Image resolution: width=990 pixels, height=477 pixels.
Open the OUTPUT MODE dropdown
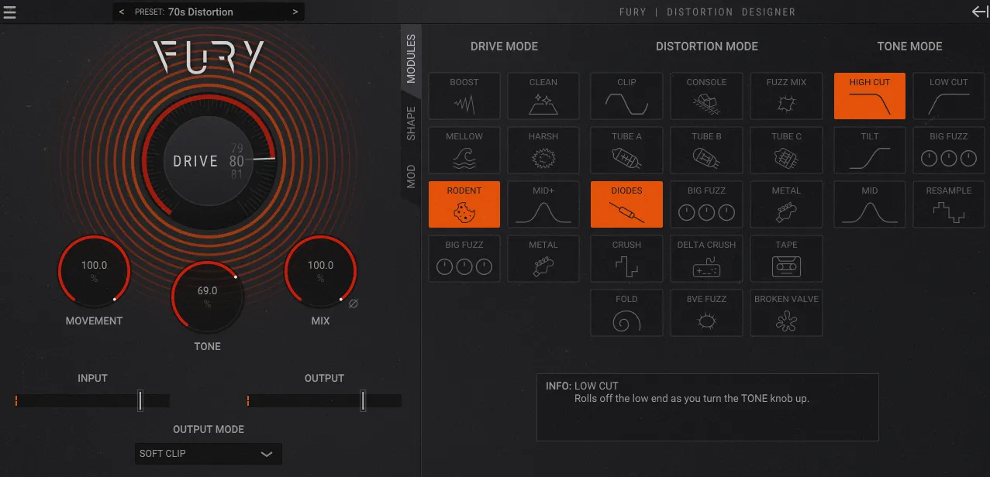208,454
